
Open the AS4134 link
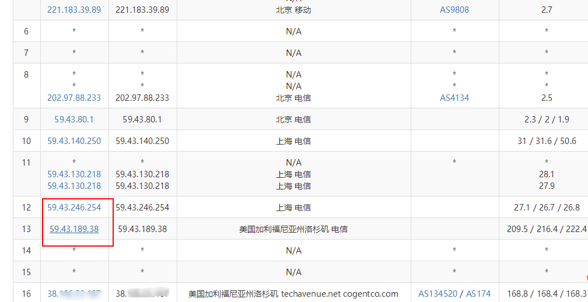454,98
